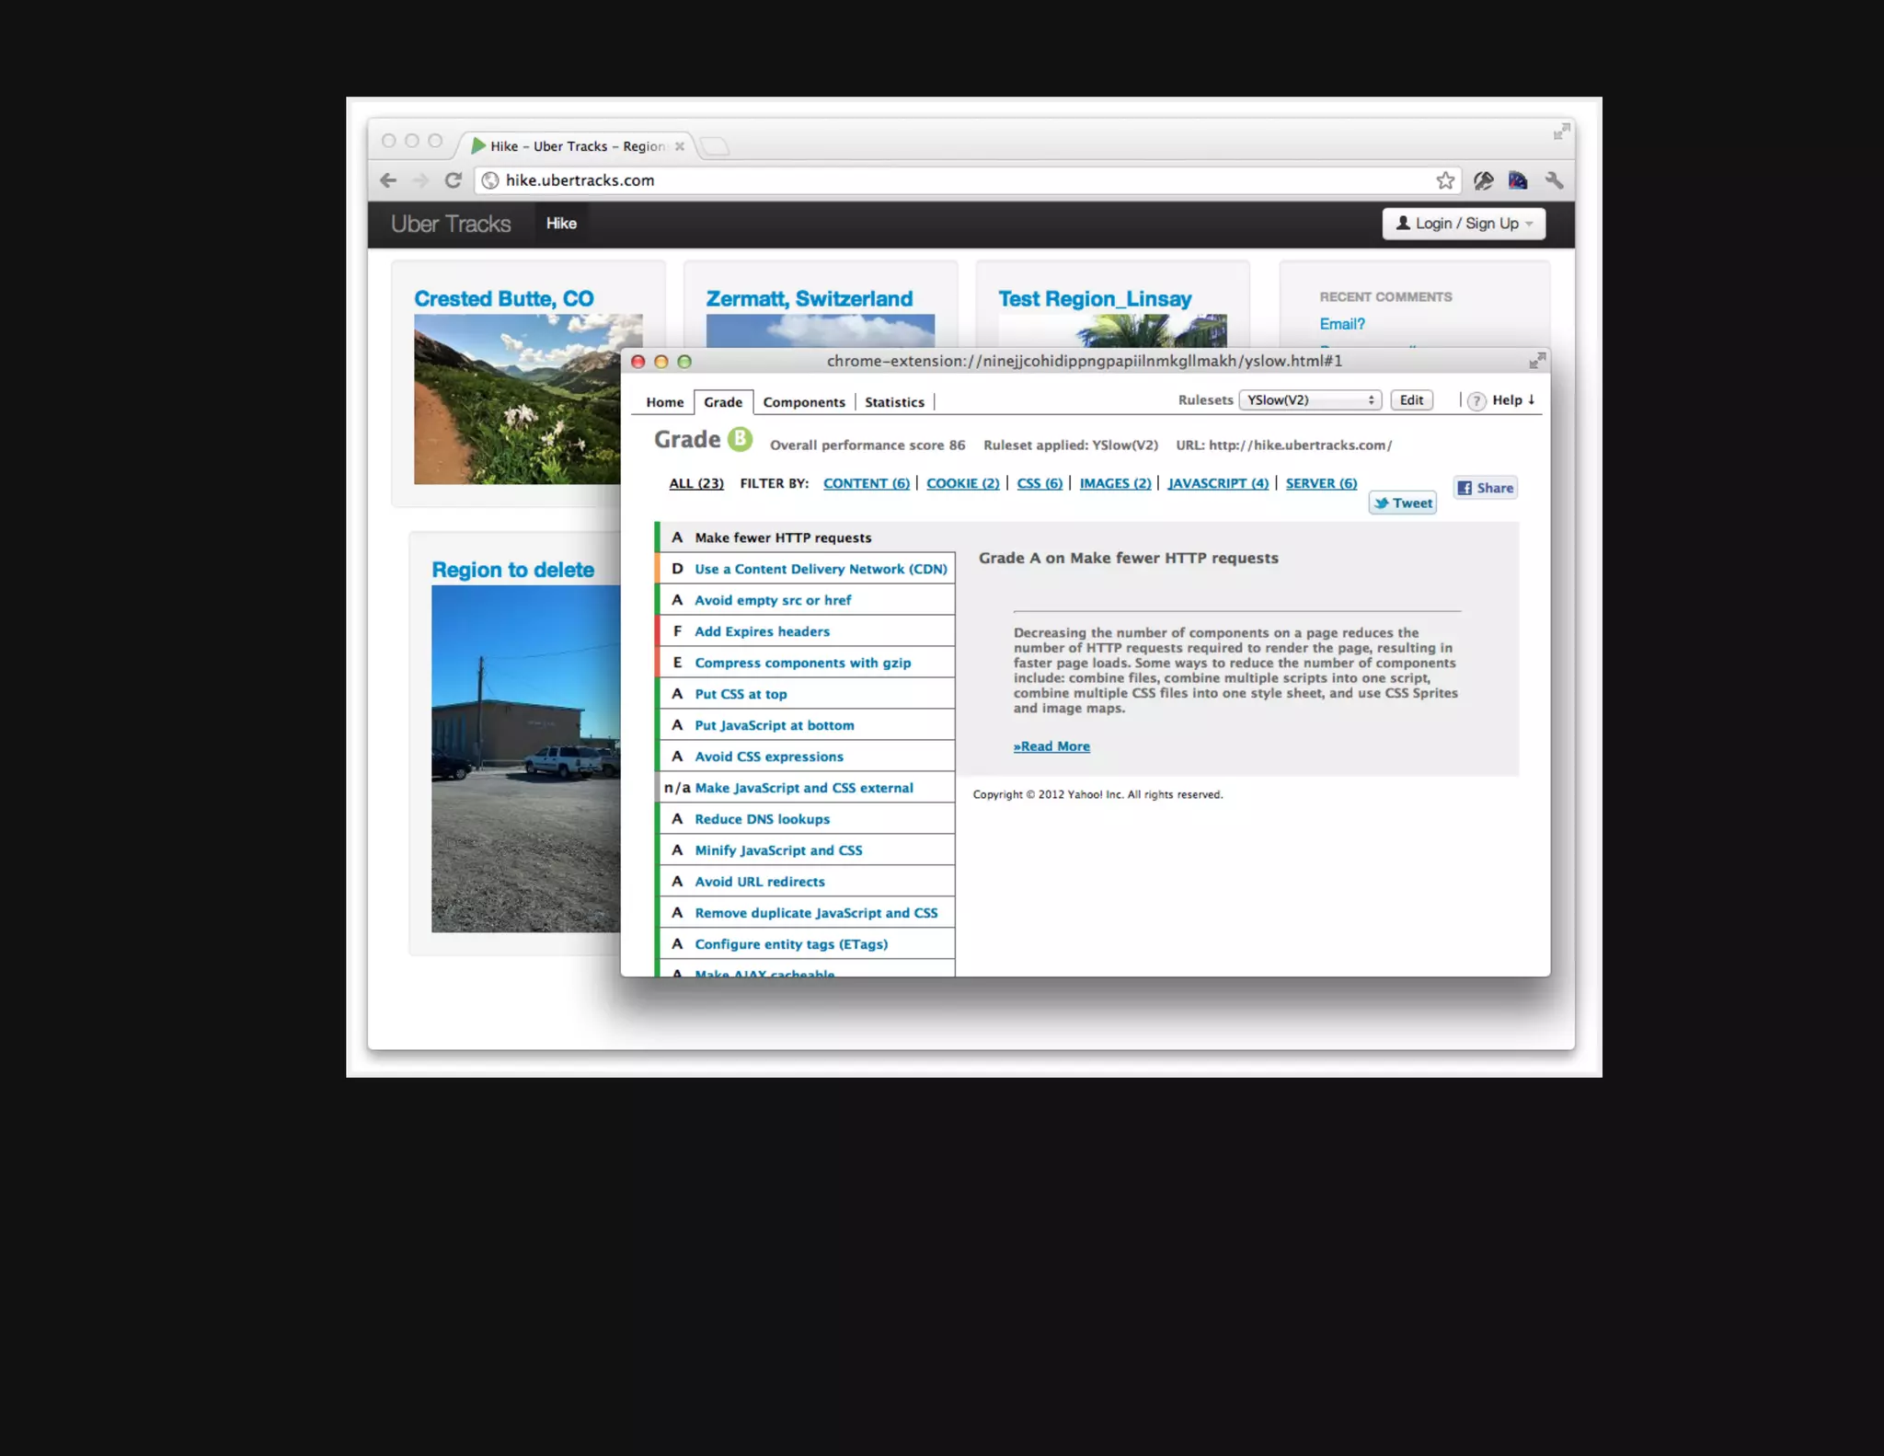This screenshot has width=1884, height=1456.
Task: Open the Help menu arrow
Action: coord(1531,400)
